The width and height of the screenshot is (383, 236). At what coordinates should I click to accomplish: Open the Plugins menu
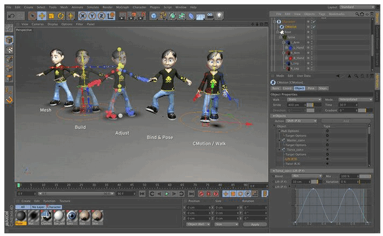[x=155, y=7]
